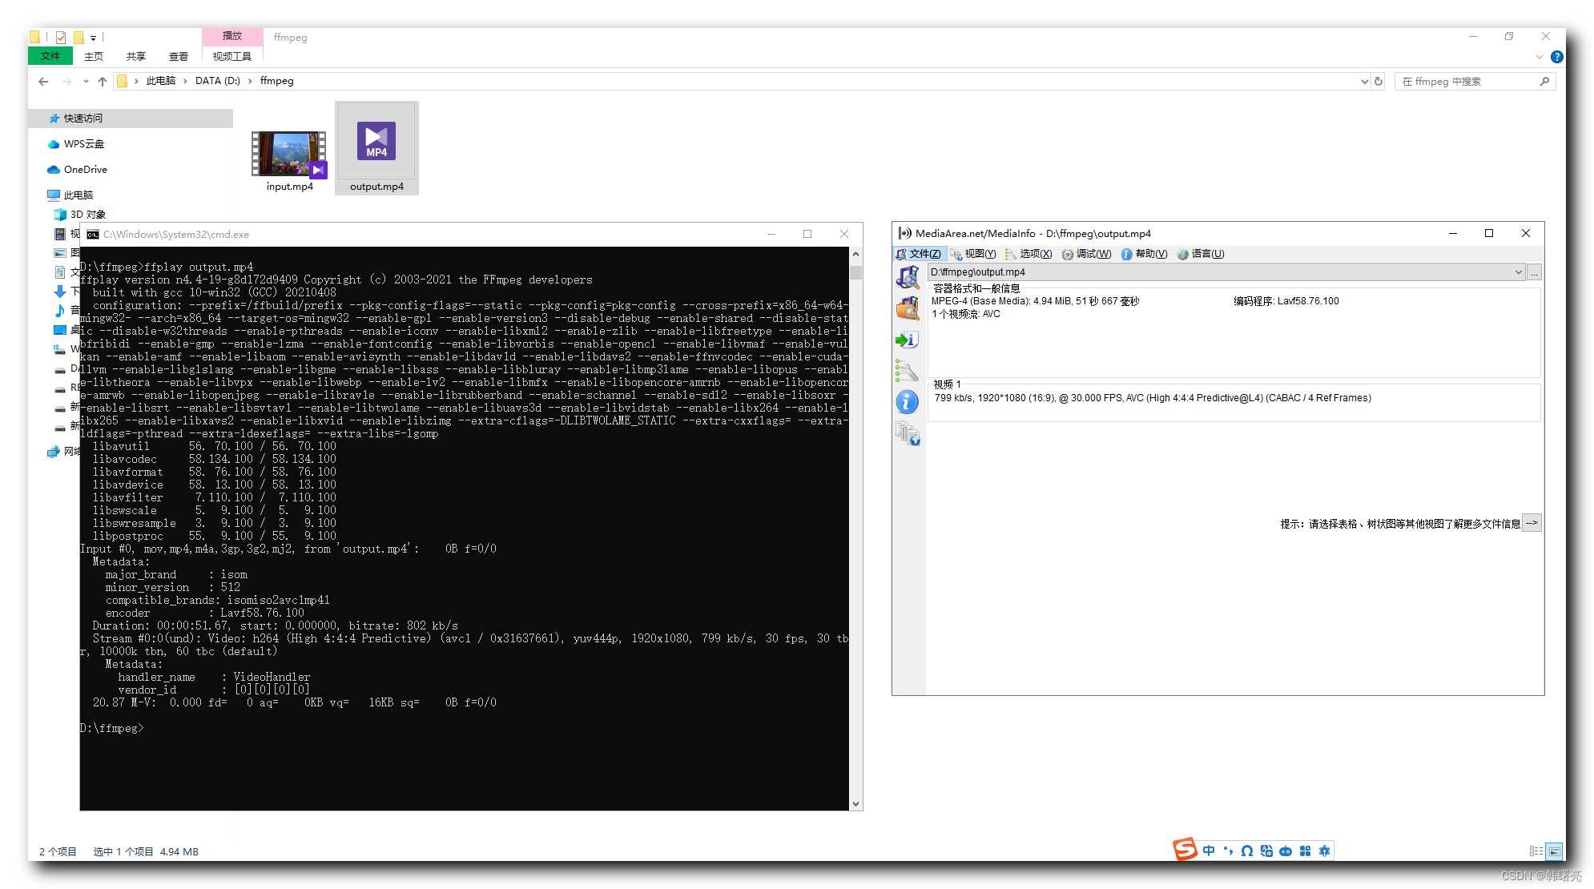Click Sogou input method S logo

[x=1185, y=849]
